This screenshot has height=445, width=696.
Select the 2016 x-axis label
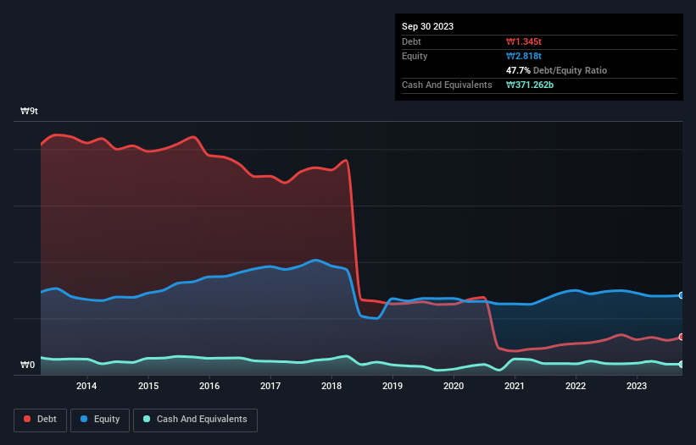[209, 386]
